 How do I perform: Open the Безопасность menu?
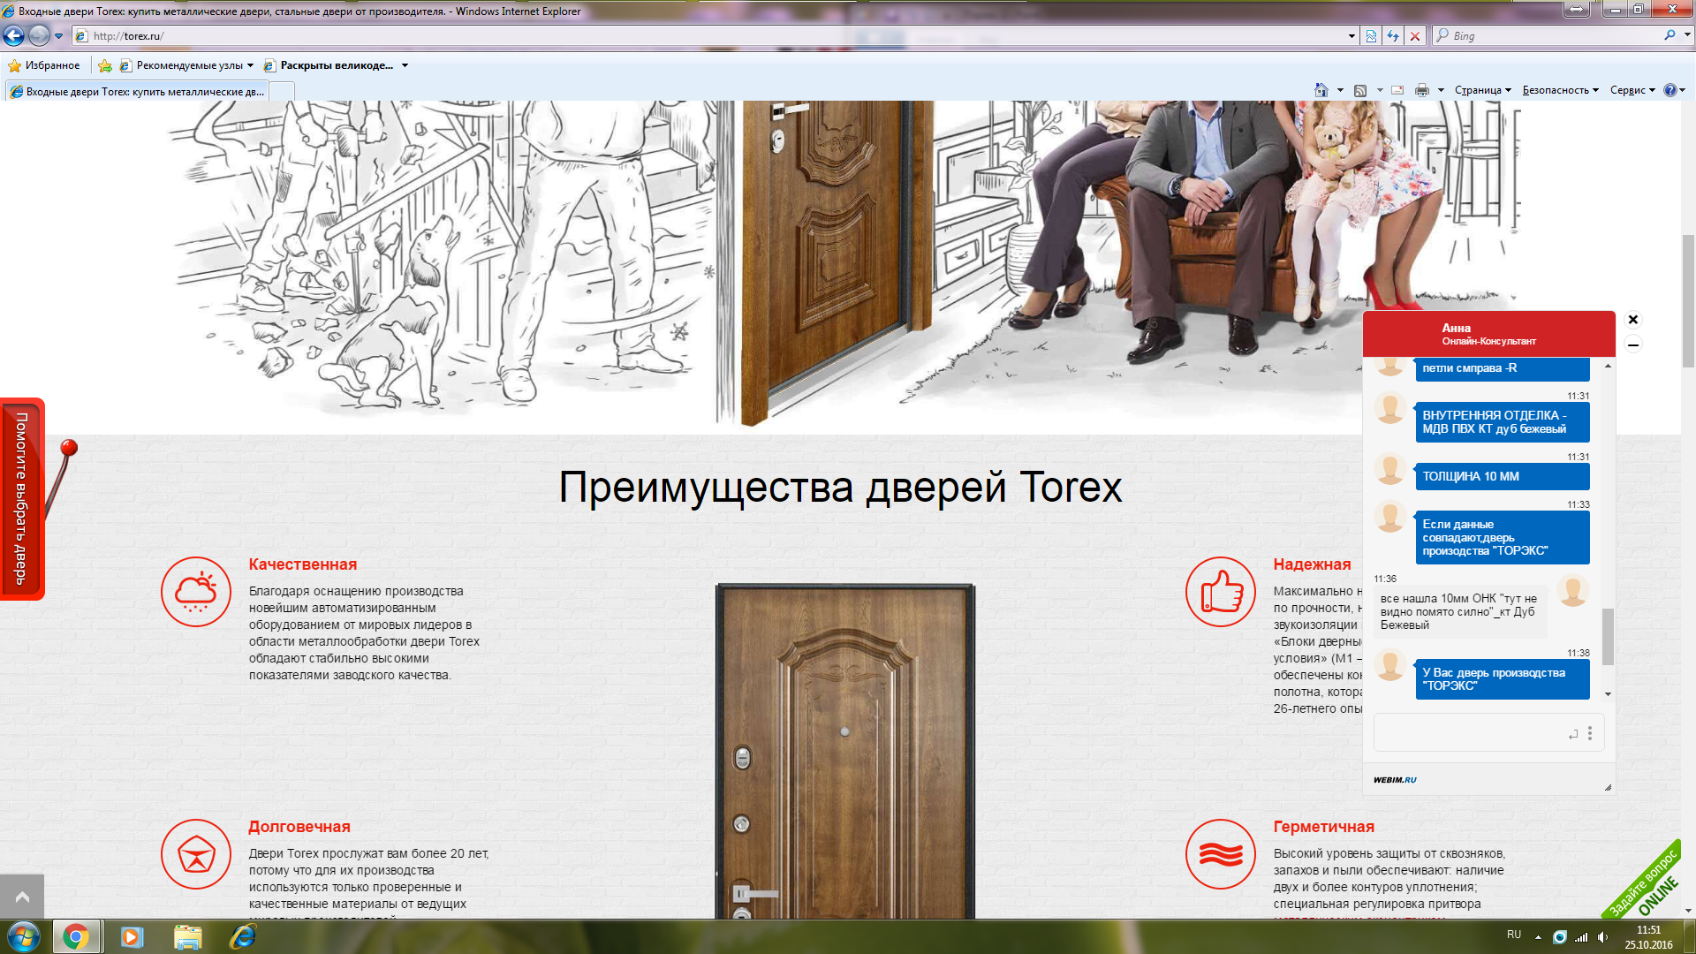point(1560,90)
